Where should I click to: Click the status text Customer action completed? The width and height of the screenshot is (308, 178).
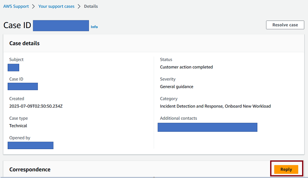tap(186, 67)
